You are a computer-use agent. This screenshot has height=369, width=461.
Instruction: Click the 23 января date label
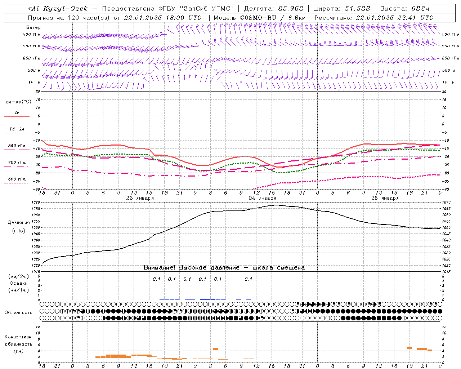[x=140, y=198]
